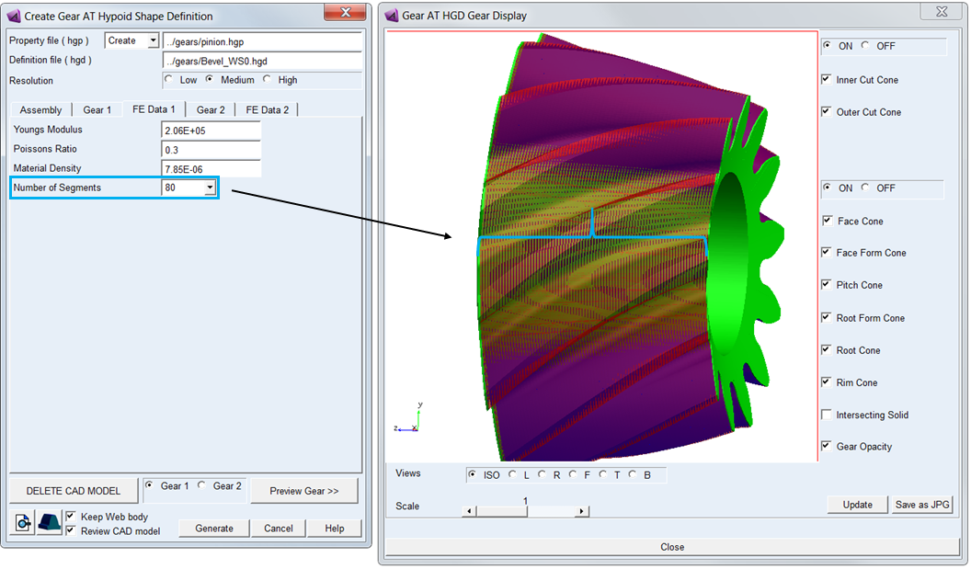
Task: Click the file preview magnifier icon
Action: [22, 522]
